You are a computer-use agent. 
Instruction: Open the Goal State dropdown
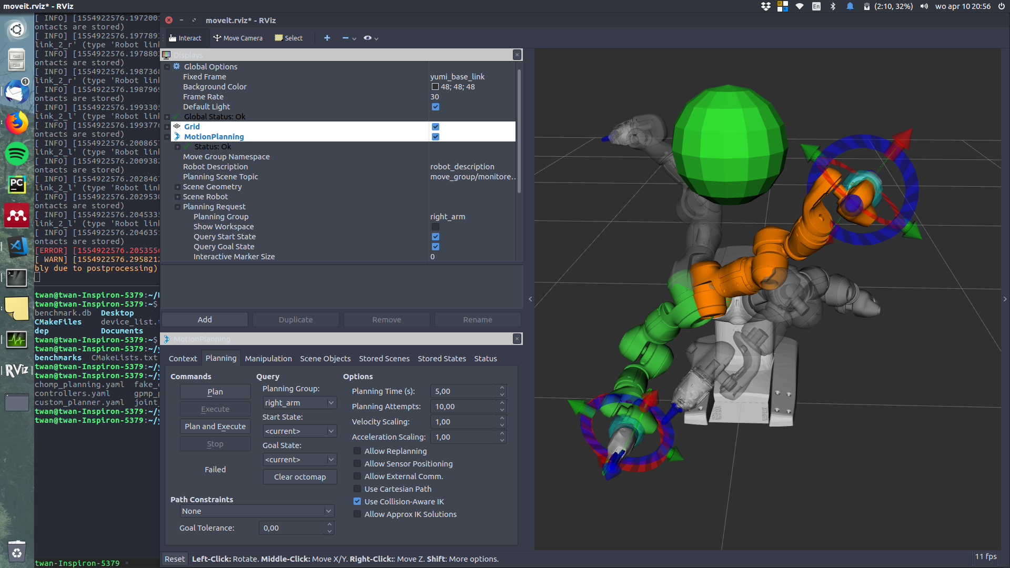[299, 460]
